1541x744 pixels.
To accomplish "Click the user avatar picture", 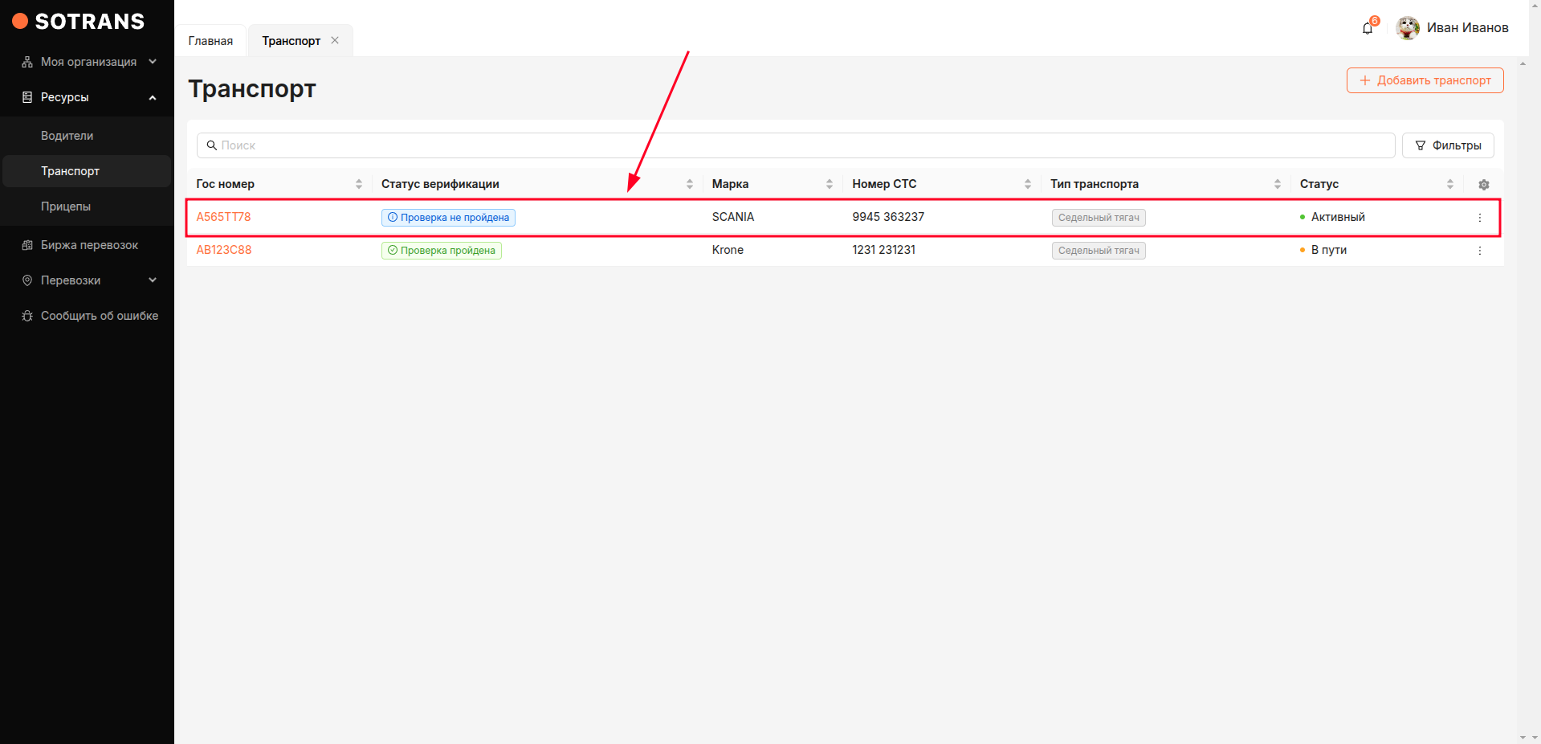I will 1407,28.
